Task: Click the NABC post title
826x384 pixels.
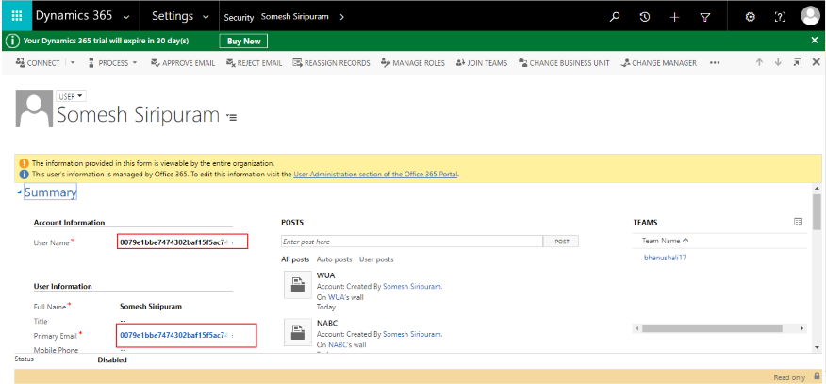Action: click(x=327, y=323)
